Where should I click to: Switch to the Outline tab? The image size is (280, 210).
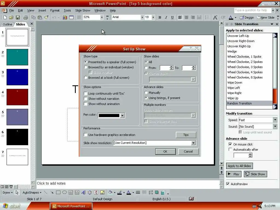7,24
